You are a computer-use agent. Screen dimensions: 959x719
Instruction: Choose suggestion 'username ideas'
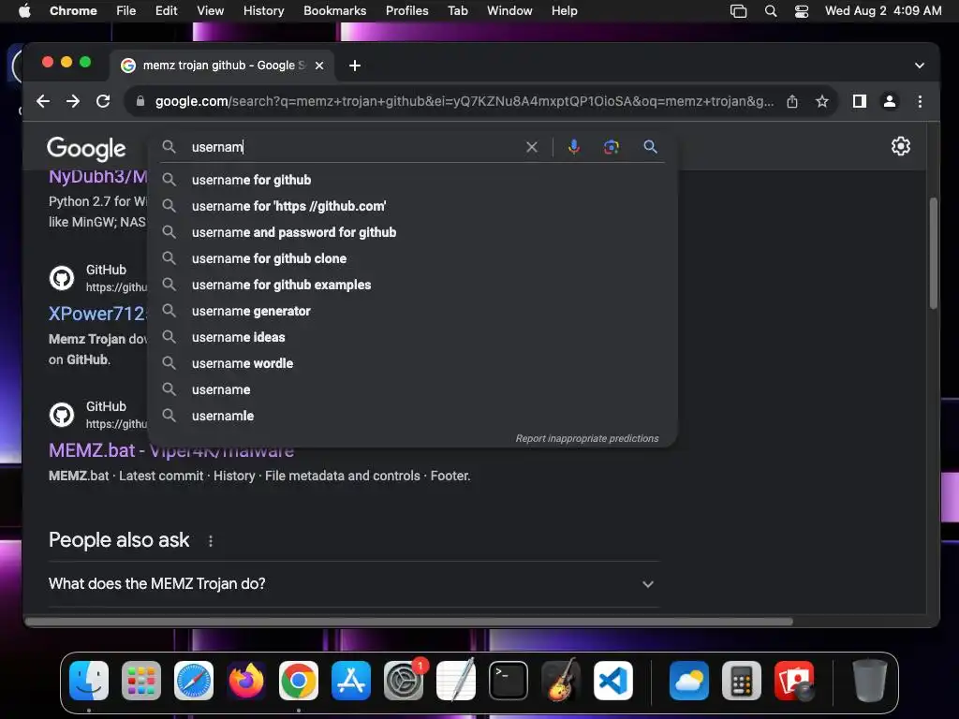[x=412, y=337]
